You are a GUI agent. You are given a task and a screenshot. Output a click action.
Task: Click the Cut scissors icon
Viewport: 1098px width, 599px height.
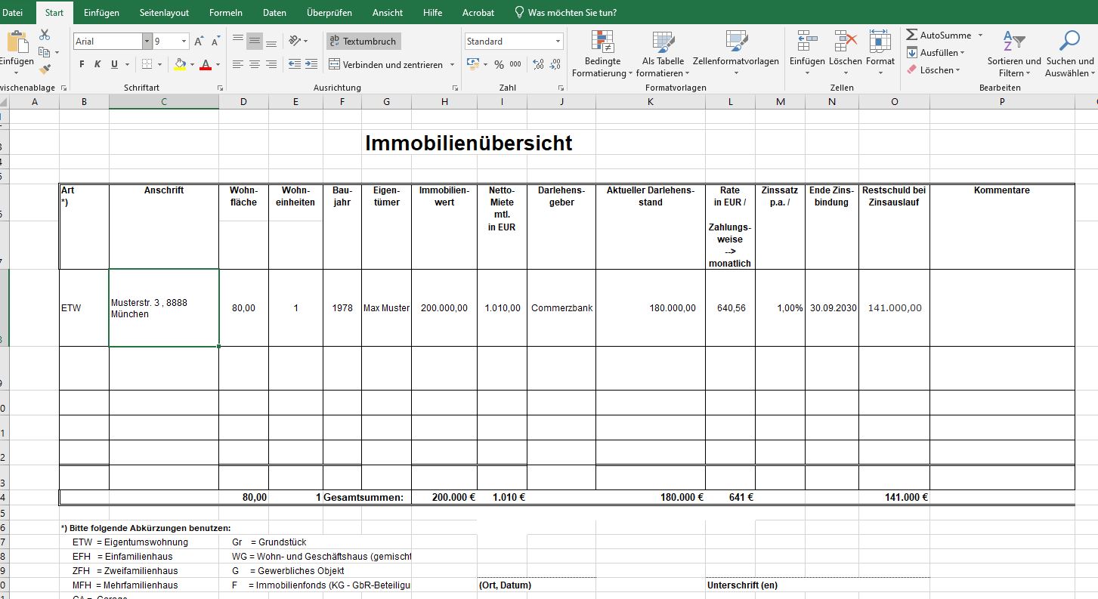click(45, 35)
